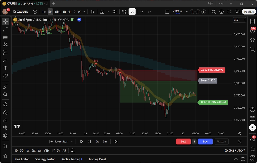Toggle lock all drawings padlock
The height and width of the screenshot is (163, 257).
click(5, 120)
